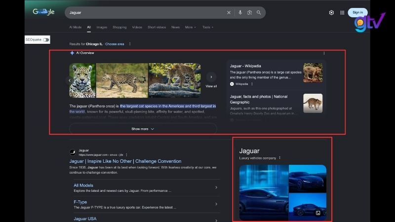Expand AI Overview with Show more
The image size is (395, 222).
coord(143,129)
